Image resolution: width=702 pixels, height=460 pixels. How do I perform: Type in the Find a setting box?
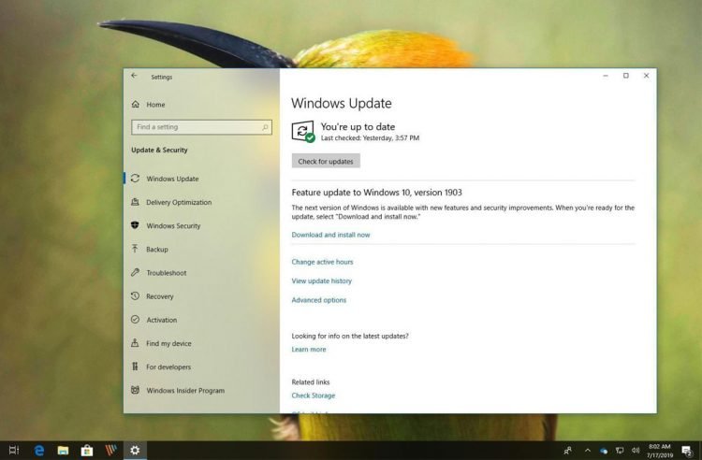(x=195, y=127)
